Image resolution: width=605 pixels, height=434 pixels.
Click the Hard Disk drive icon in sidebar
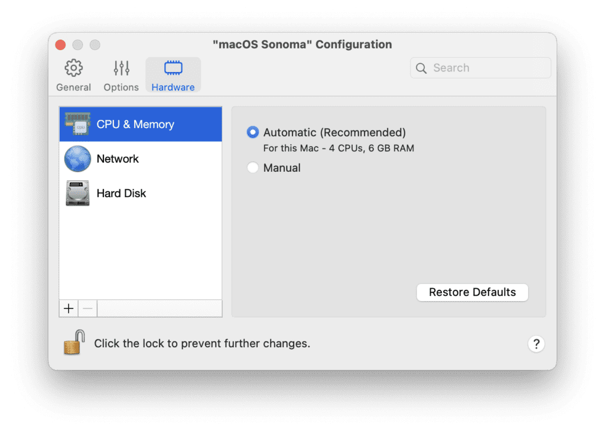point(77,192)
